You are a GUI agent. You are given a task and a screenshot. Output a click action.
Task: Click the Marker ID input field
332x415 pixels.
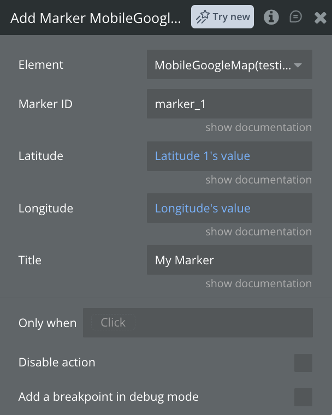[x=229, y=104]
